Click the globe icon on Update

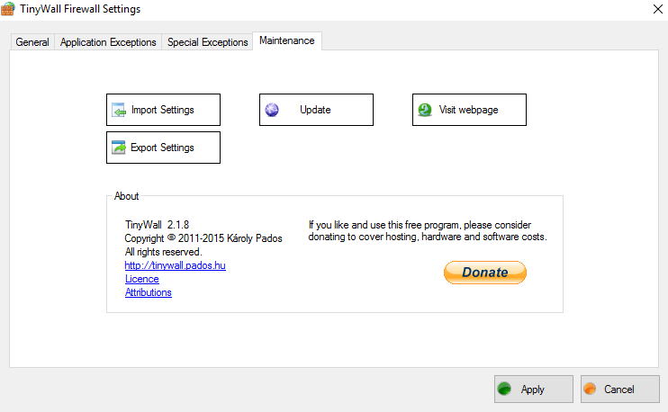tap(272, 110)
